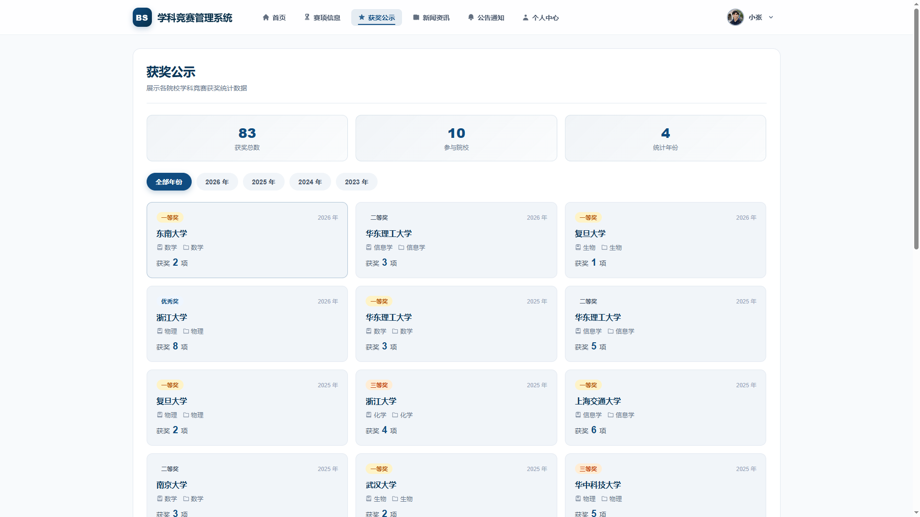
Task: Open the 个人中心 menu item
Action: tap(540, 17)
